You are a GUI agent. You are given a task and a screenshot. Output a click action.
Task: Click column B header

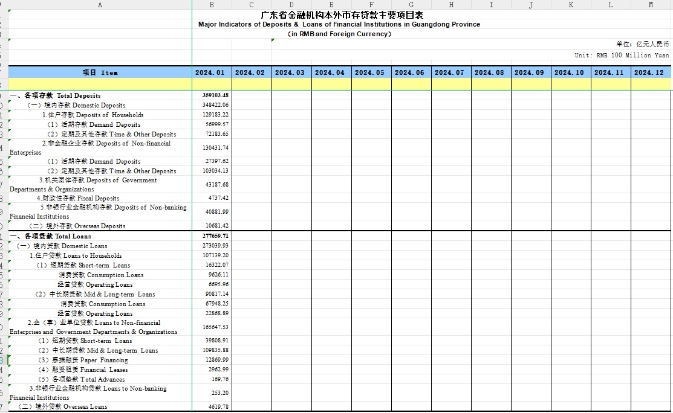212,4
